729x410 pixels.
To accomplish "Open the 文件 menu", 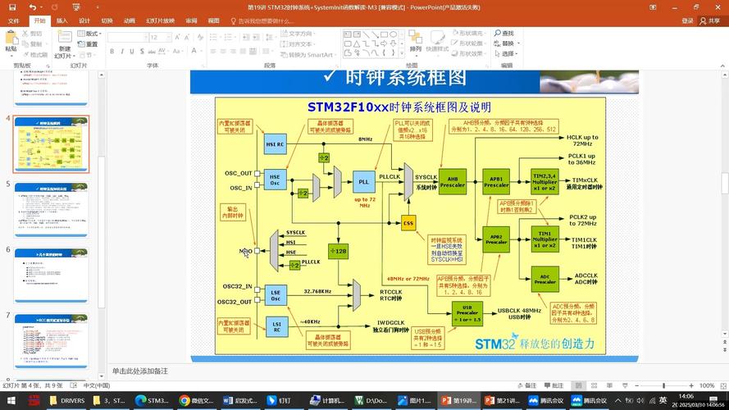I will pos(14,21).
